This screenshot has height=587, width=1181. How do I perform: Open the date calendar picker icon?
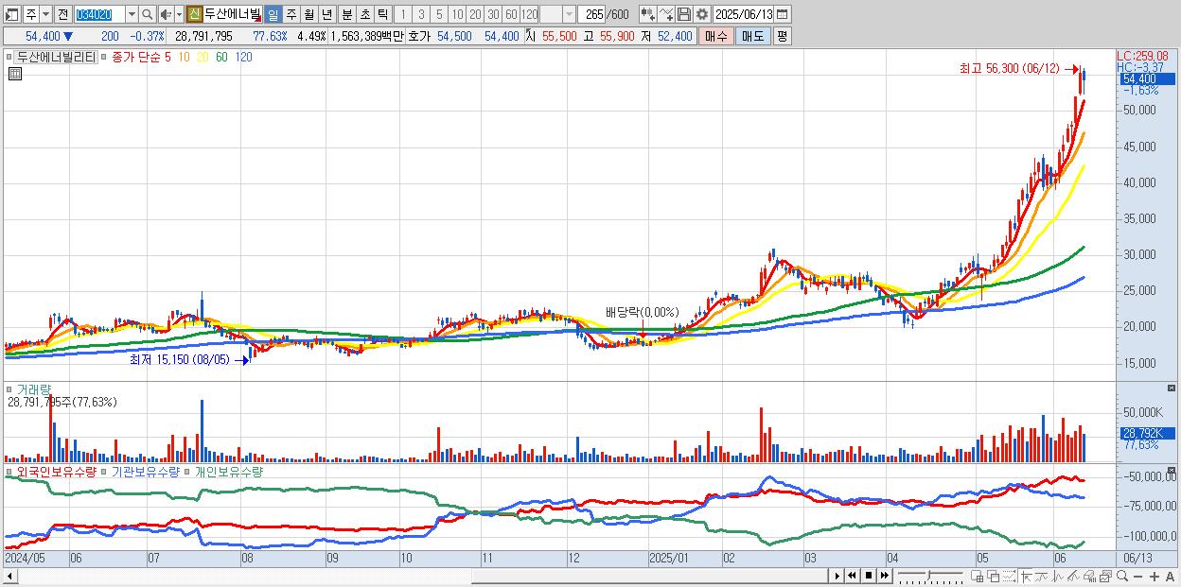coord(783,14)
